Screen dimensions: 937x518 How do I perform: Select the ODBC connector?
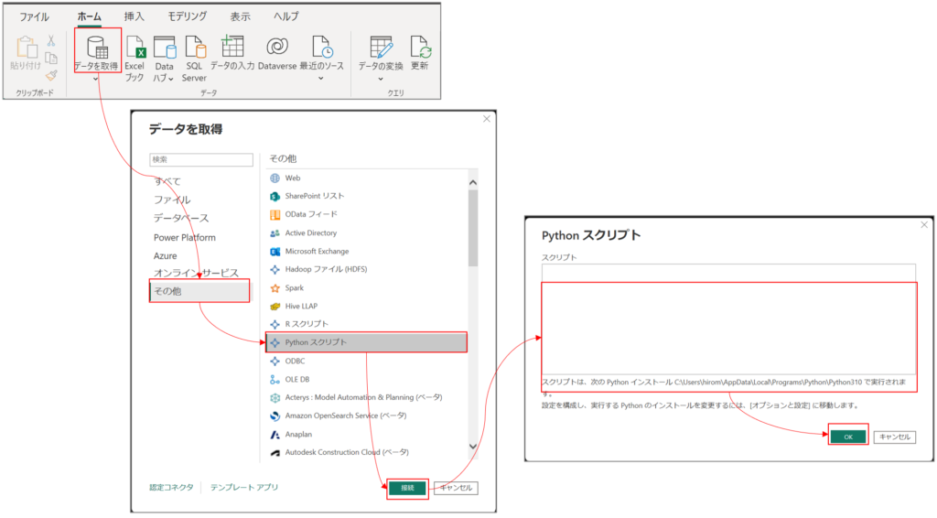click(x=366, y=361)
